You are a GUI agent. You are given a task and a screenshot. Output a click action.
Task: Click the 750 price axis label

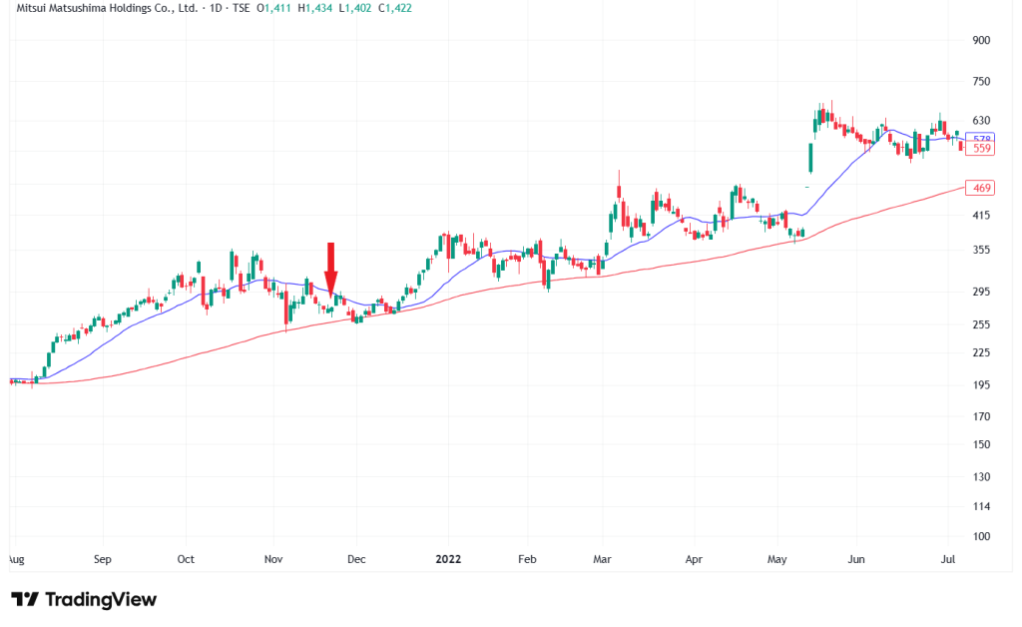[x=981, y=82]
